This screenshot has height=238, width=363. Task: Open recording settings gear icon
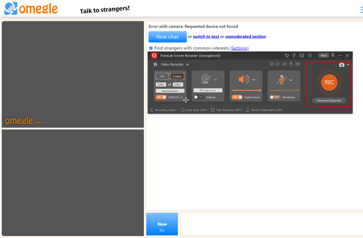pos(271,64)
